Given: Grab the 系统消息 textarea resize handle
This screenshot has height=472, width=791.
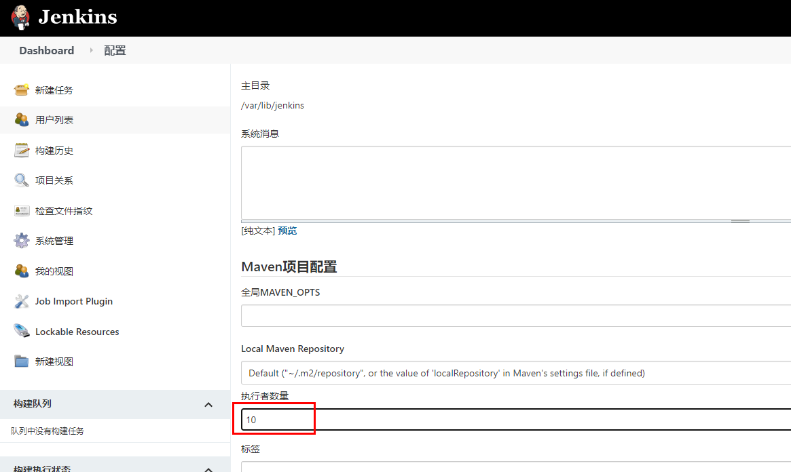Looking at the screenshot, I should tap(740, 221).
